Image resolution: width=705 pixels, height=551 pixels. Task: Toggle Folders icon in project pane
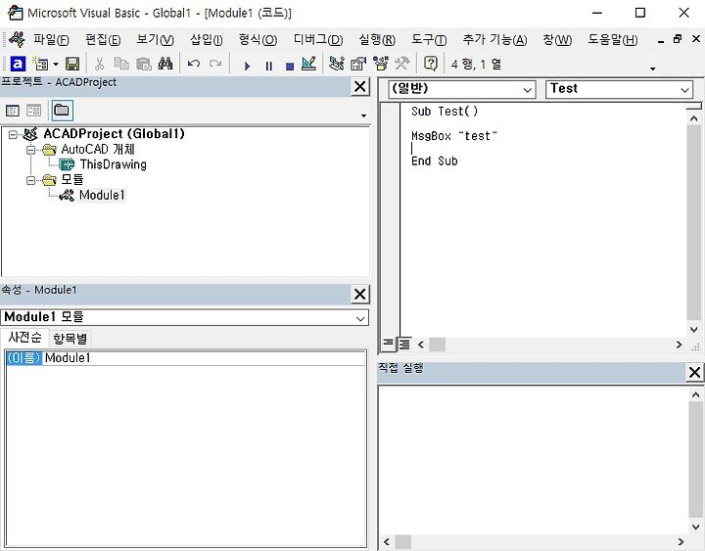coord(62,111)
